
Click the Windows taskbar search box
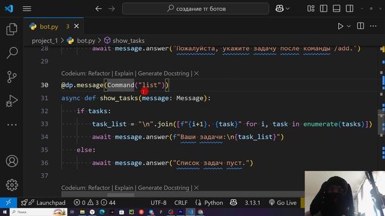pyautogui.click(x=38, y=212)
